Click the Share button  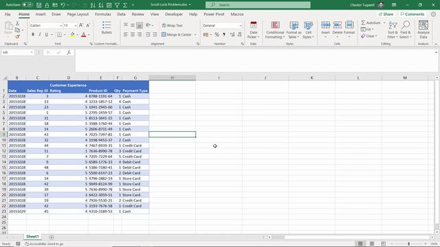click(386, 14)
